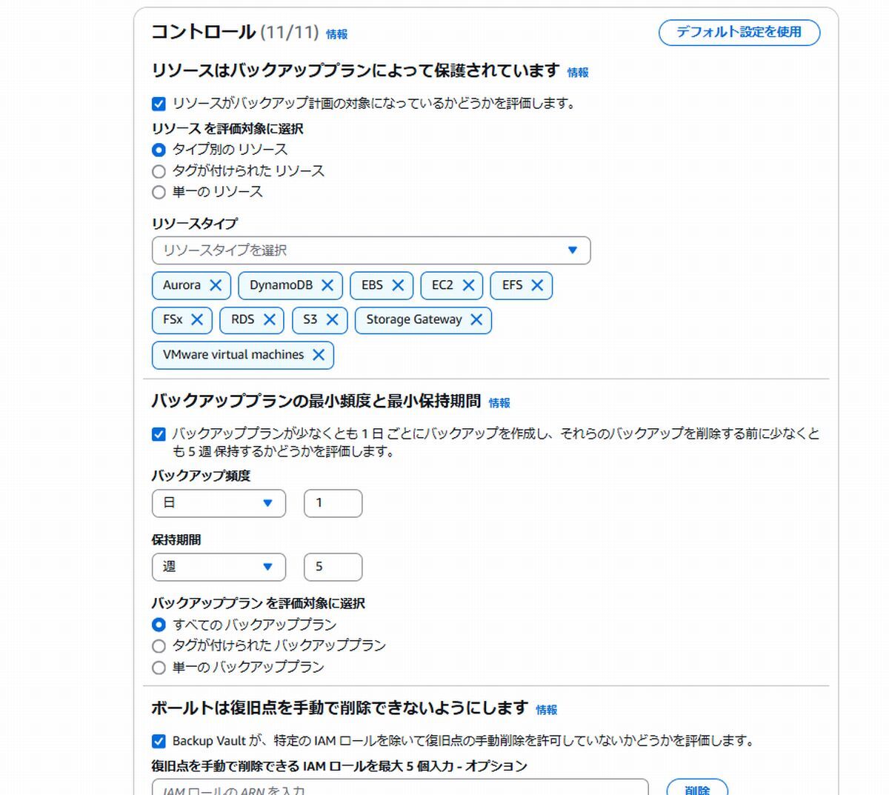Viewport: 889px width, 795px height.
Task: Remove the EBS resource type chip
Action: click(x=398, y=285)
